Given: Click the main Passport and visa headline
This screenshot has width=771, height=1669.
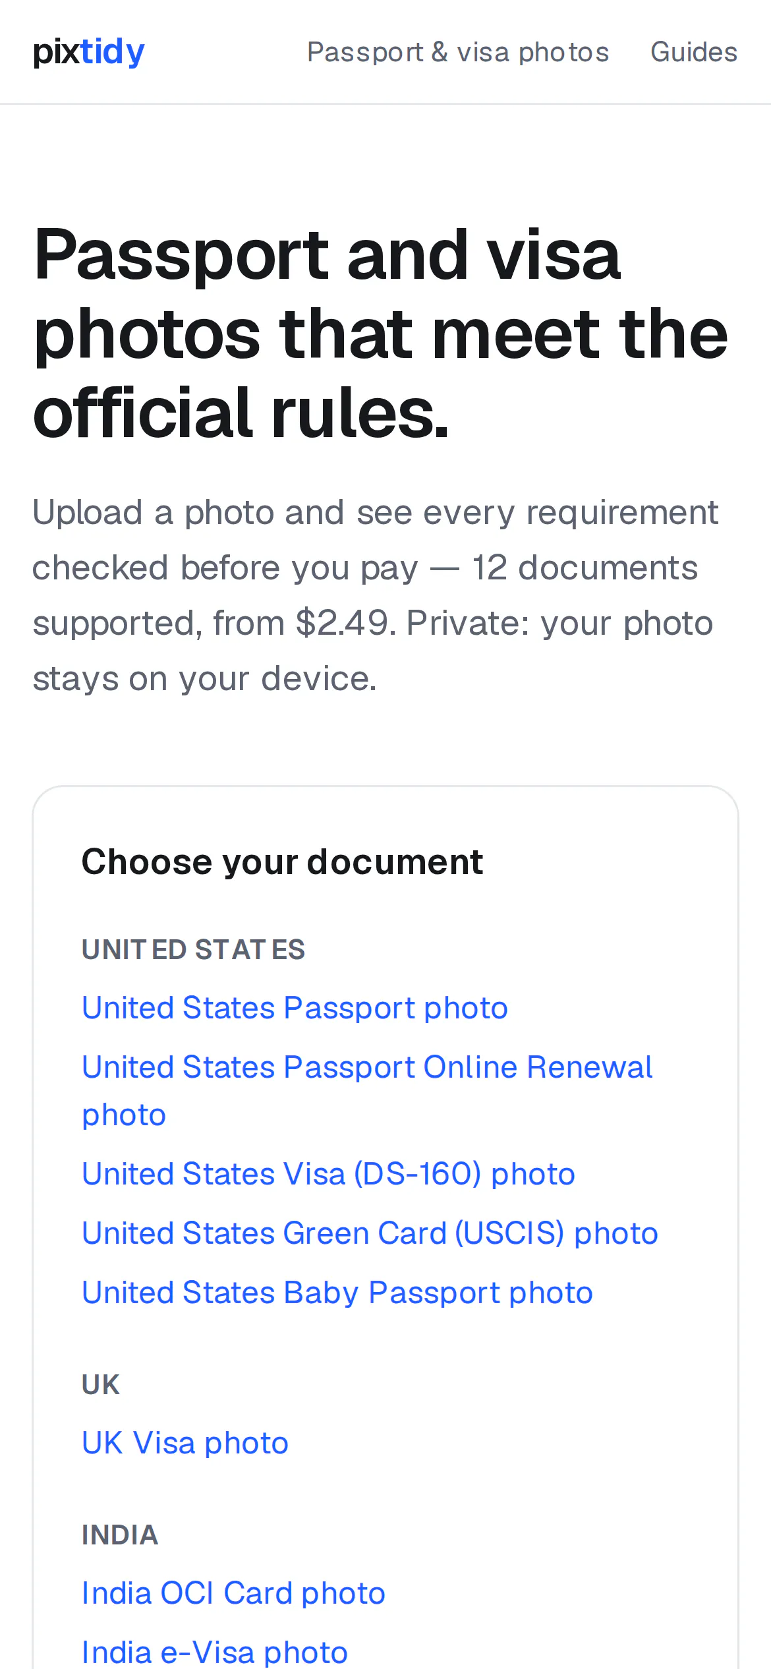Looking at the screenshot, I should 381,334.
